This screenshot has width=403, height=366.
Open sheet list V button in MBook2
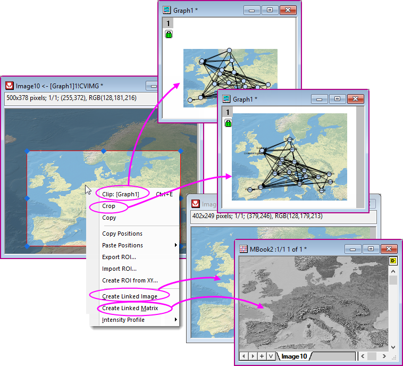tap(271, 356)
